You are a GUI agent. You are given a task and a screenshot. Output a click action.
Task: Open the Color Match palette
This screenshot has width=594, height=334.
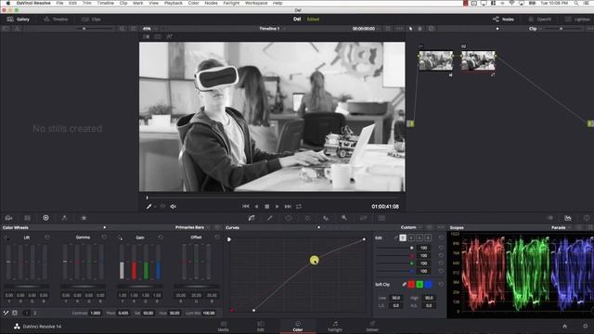pos(27,218)
